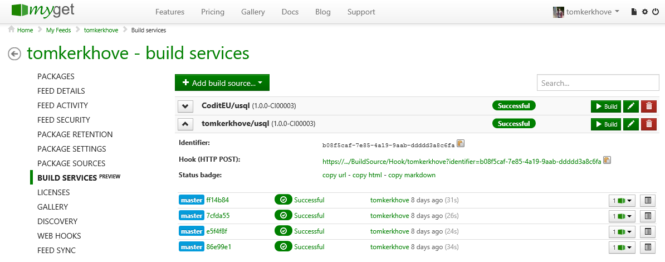Start a build for CoditEU/usql

(605, 106)
